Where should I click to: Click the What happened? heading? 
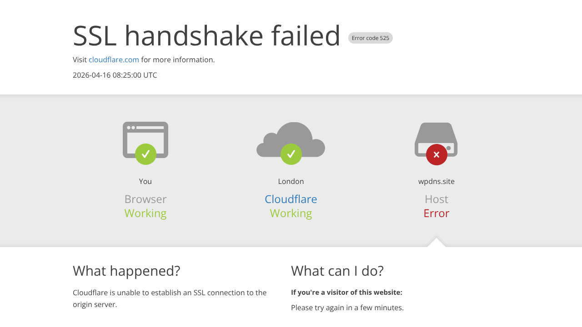[x=126, y=271]
